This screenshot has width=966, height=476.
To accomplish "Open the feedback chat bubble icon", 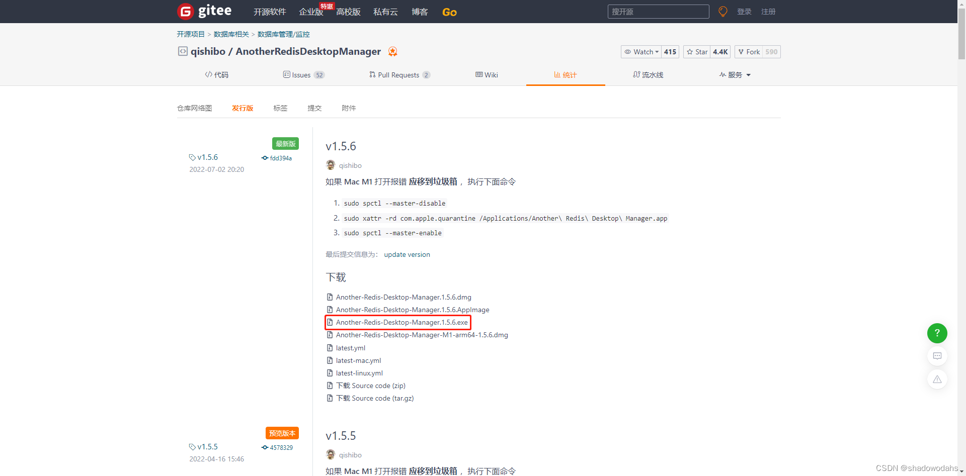I will (x=937, y=356).
